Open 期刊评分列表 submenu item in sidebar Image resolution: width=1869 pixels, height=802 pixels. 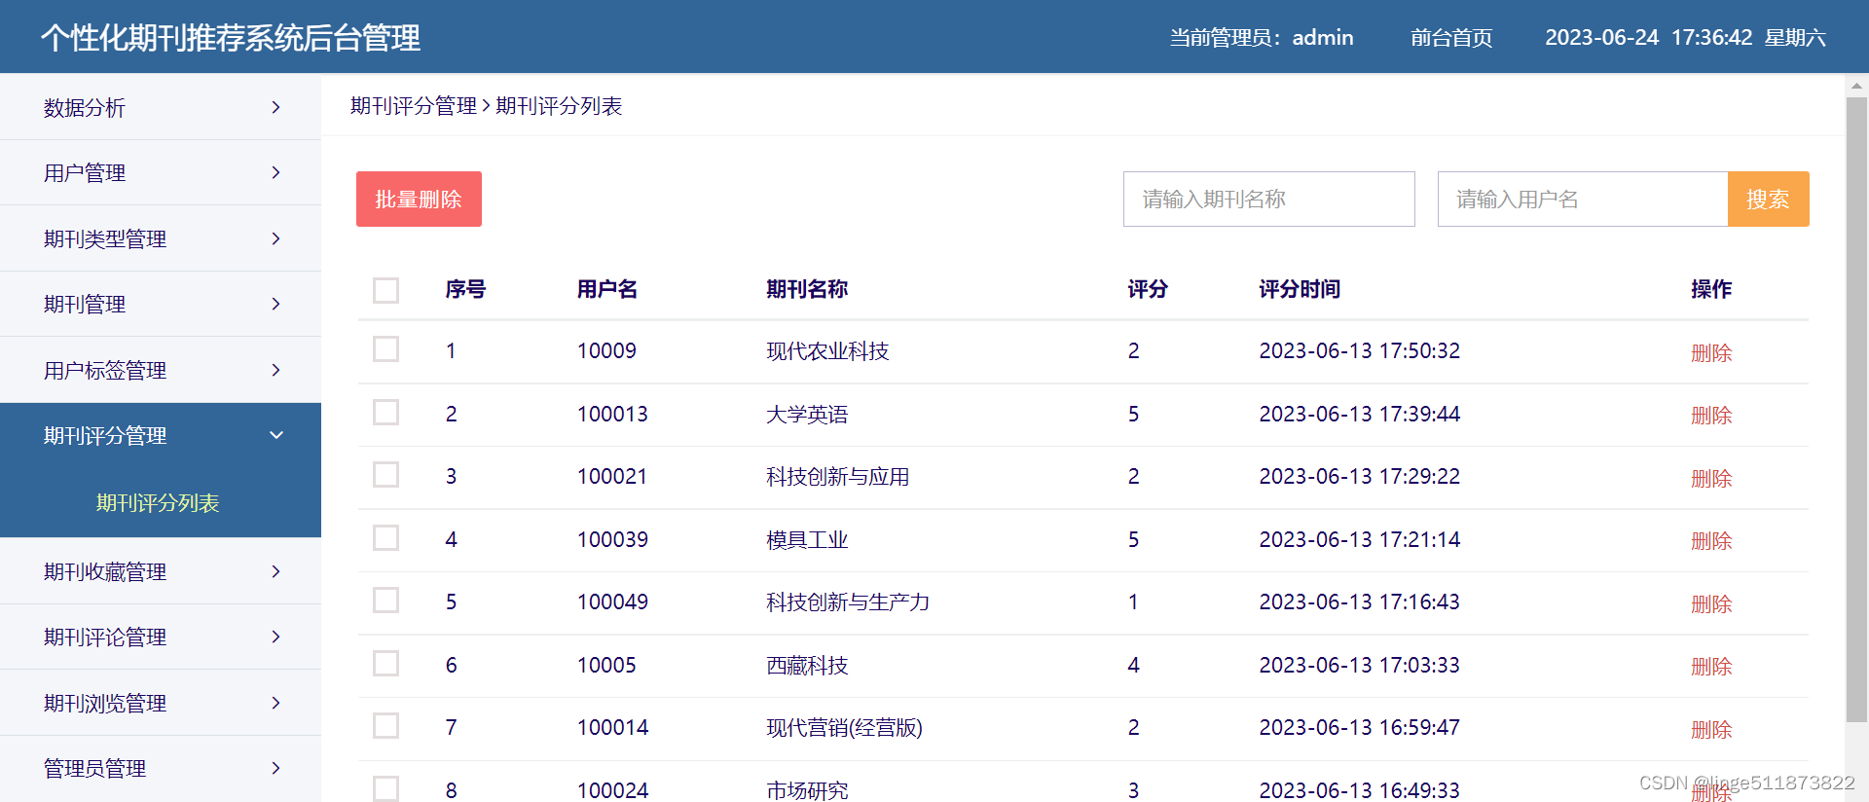[x=158, y=503]
